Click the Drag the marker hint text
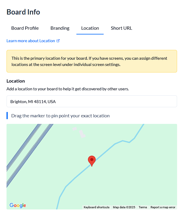The height and width of the screenshot is (213, 191). click(x=60, y=116)
